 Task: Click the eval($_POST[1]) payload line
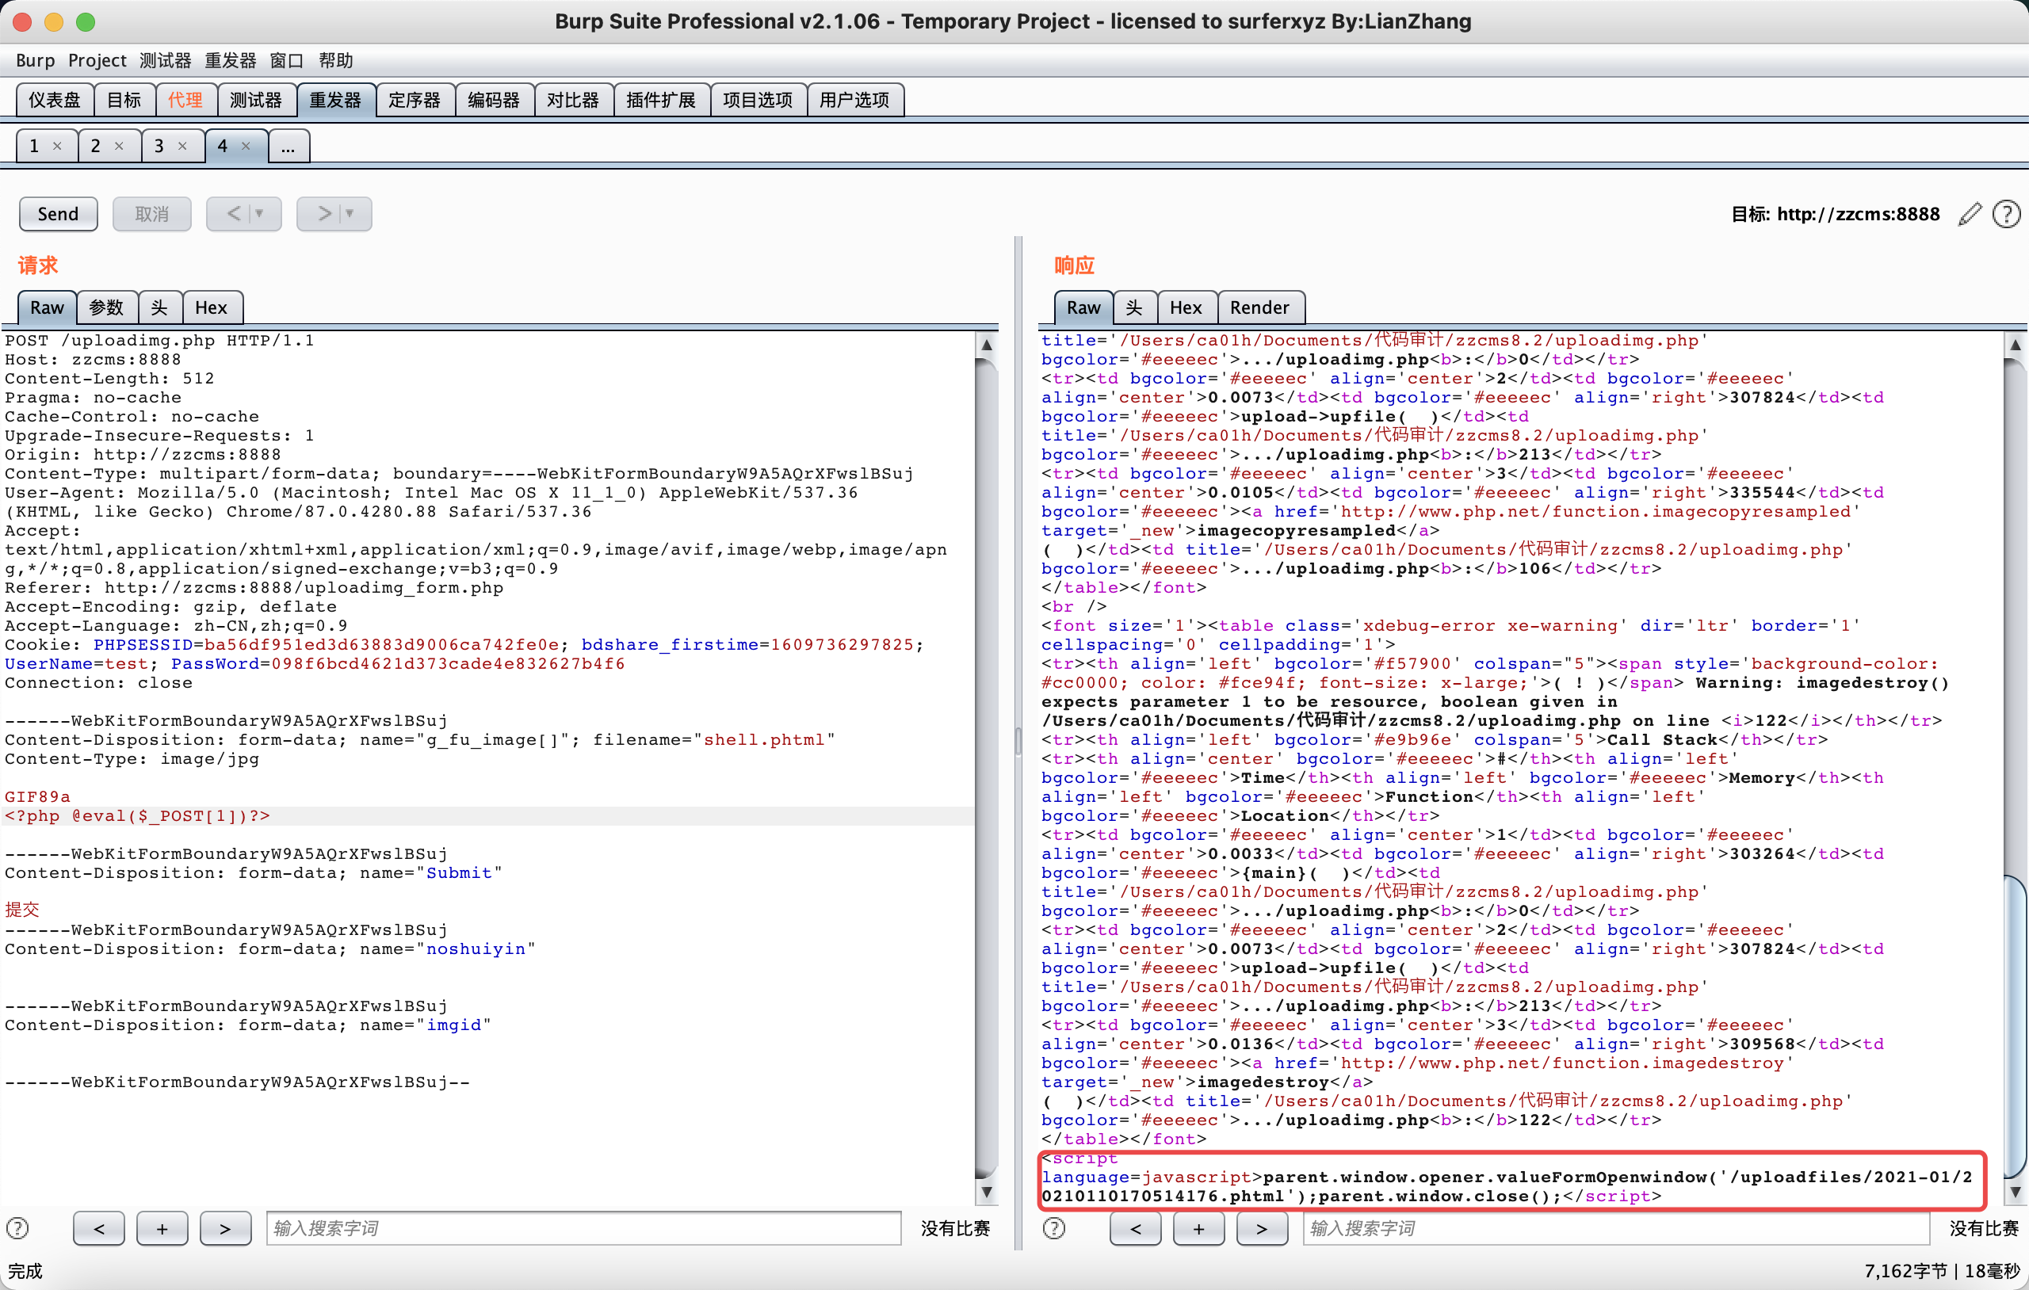(137, 815)
